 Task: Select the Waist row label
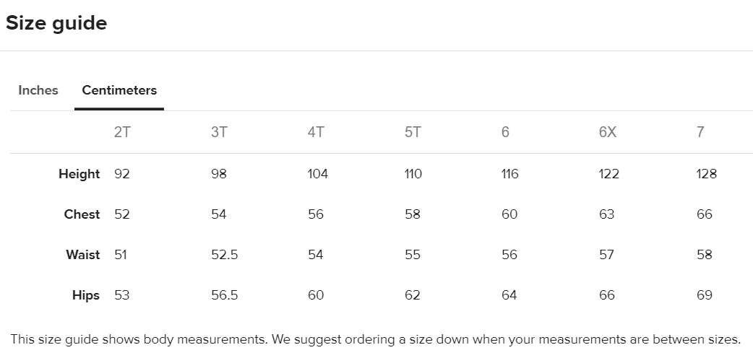82,255
